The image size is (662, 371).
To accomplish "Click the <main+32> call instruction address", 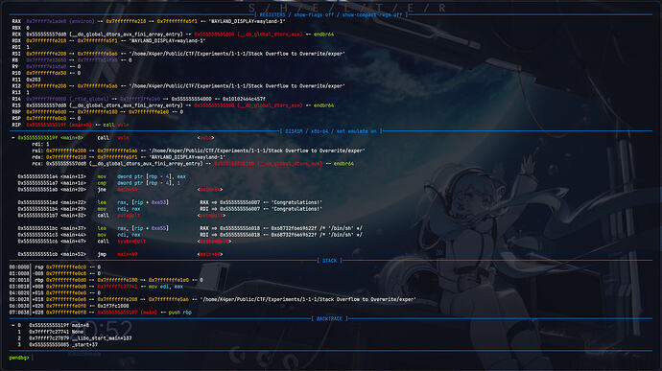I will point(52,216).
